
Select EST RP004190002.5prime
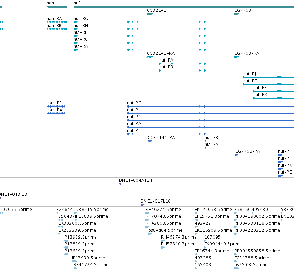[257, 216]
